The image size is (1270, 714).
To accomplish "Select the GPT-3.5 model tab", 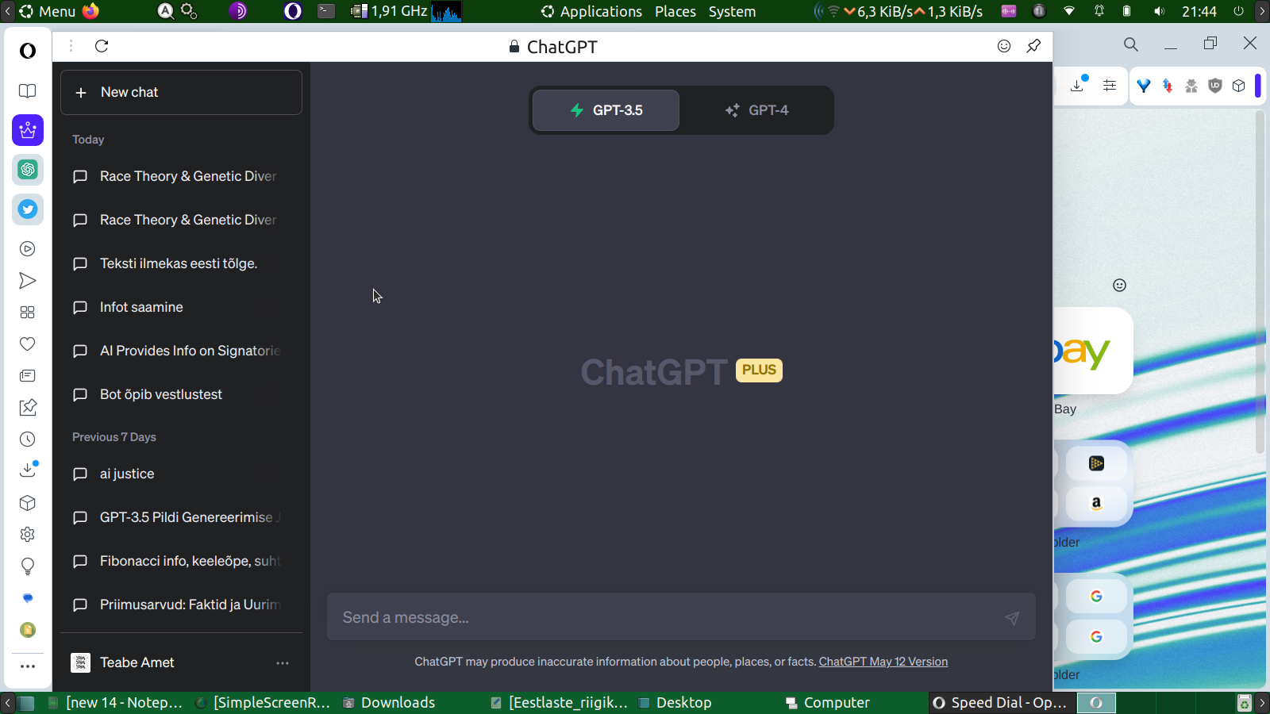I will point(606,110).
